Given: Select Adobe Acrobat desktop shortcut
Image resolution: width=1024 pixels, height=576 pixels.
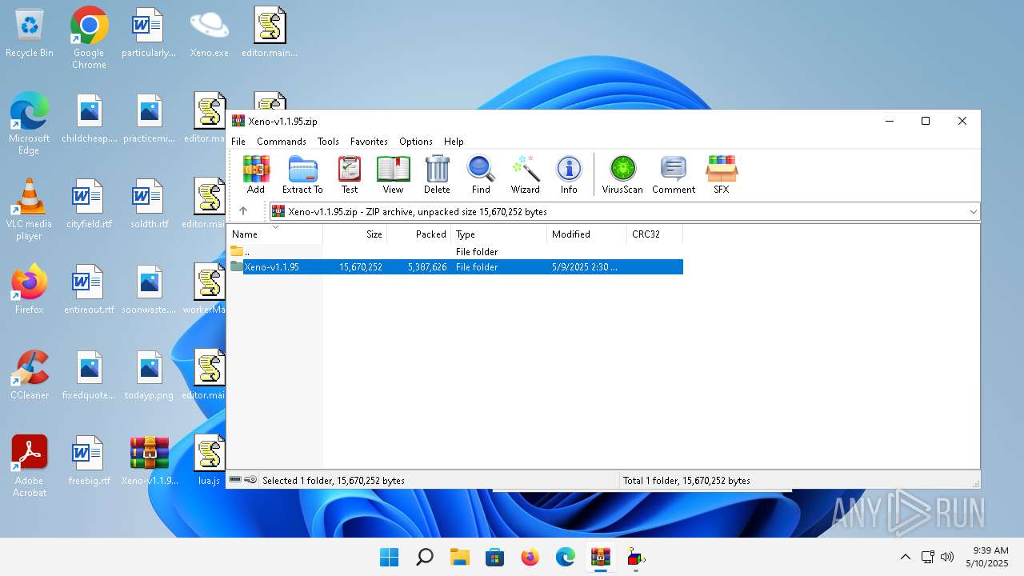Looking at the screenshot, I should [30, 466].
